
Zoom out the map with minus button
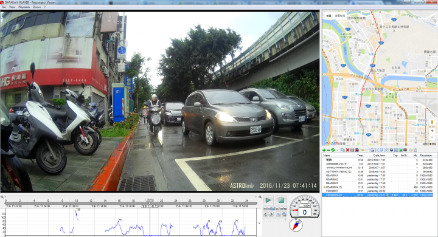432,137
